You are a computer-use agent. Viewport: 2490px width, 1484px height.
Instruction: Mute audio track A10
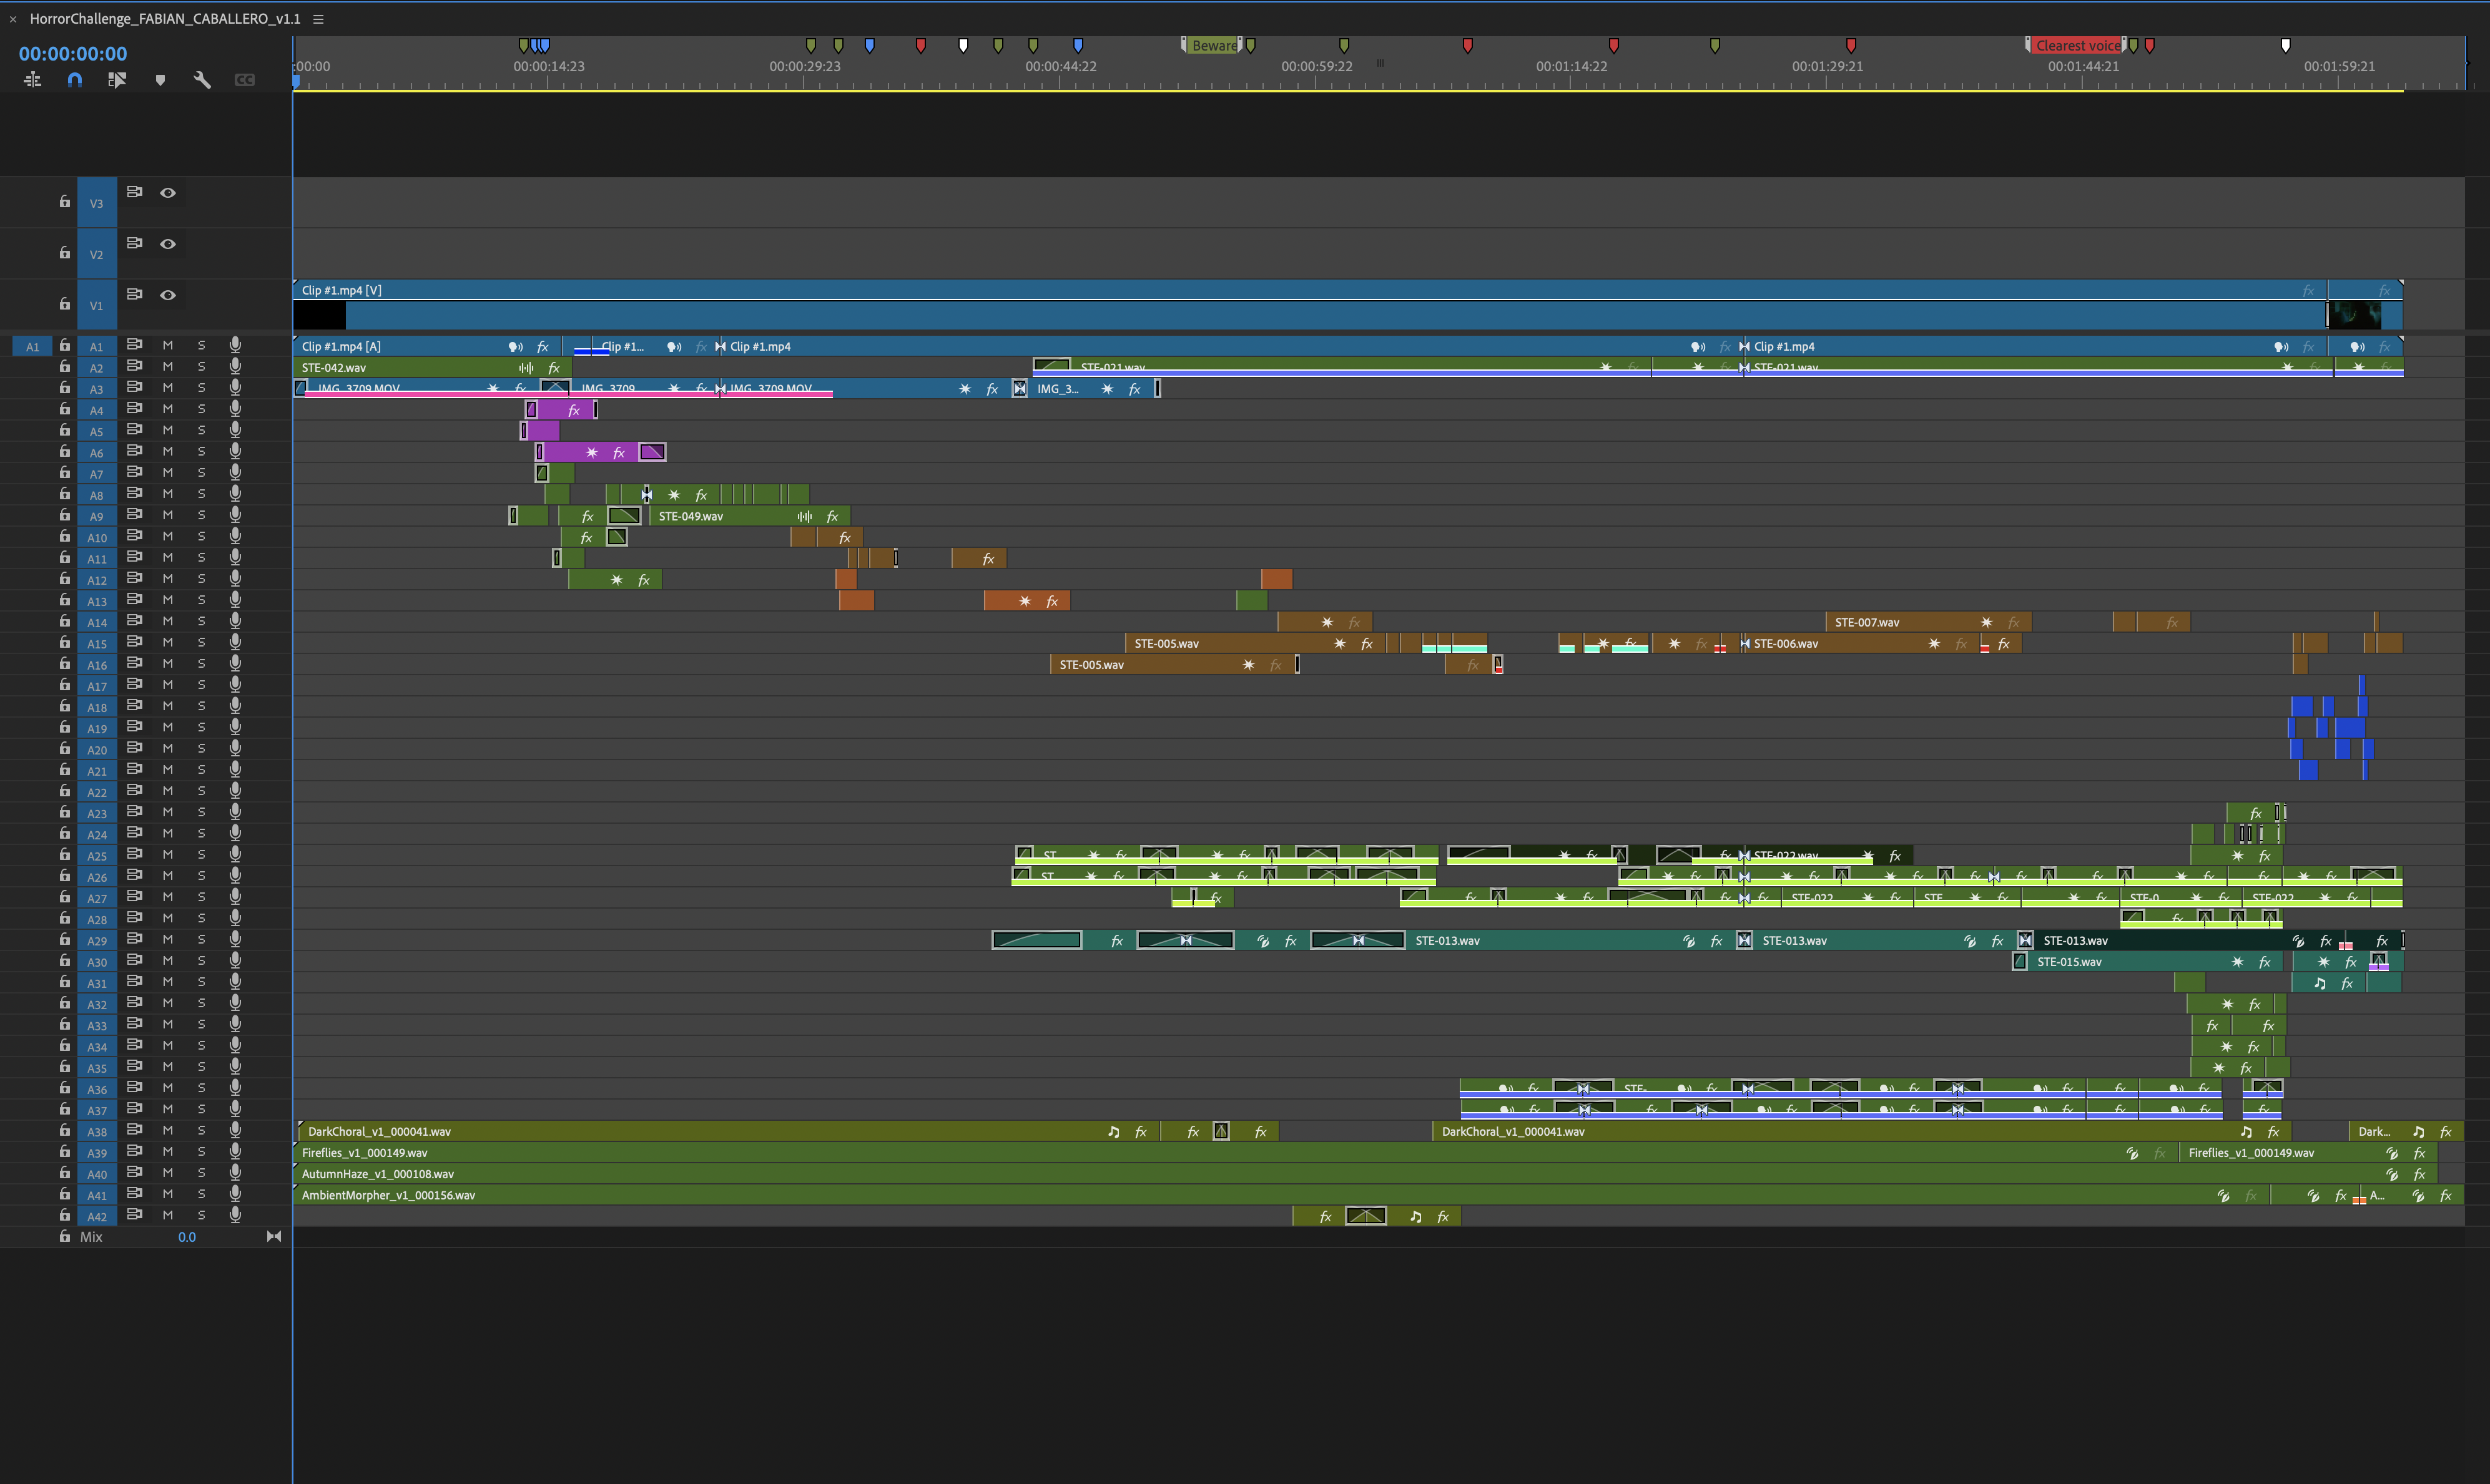[168, 537]
